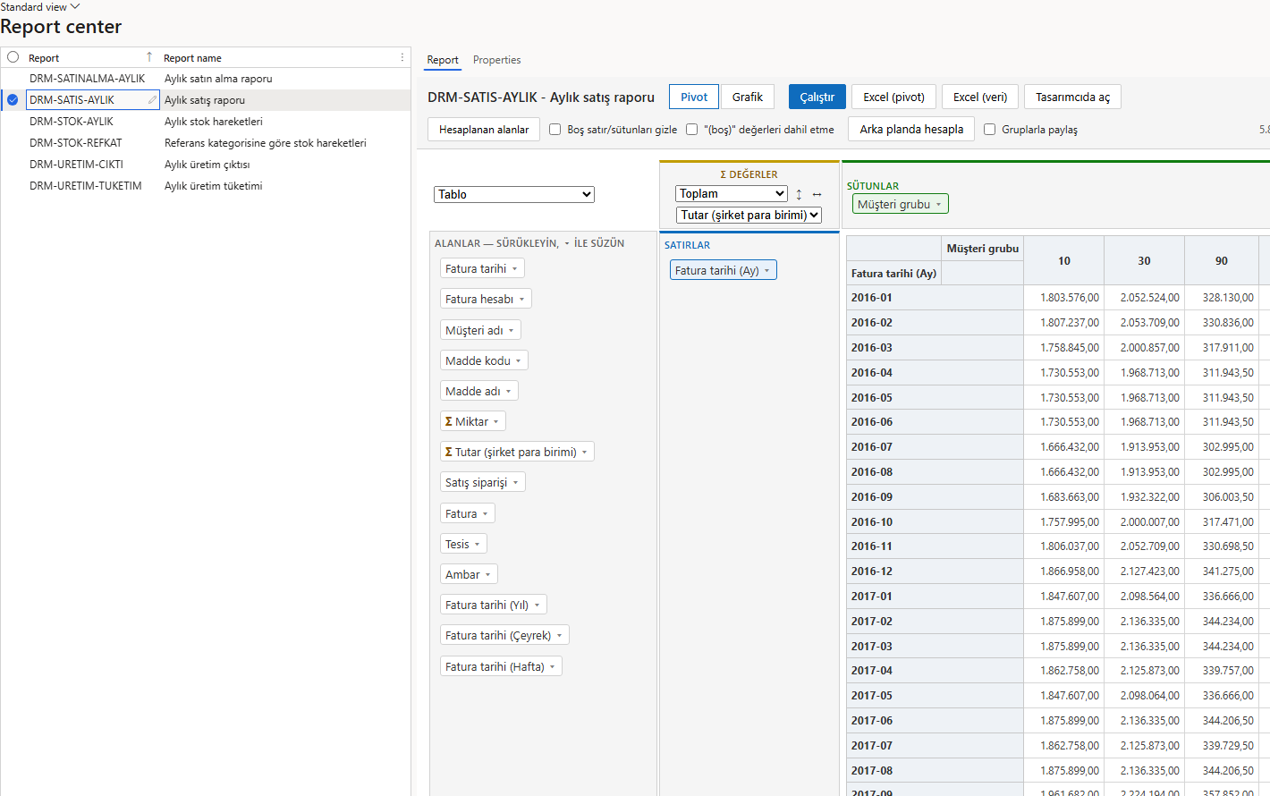The width and height of the screenshot is (1270, 796).
Task: Open Fatura tarihi (Çeyrek) field filter arrow
Action: click(x=559, y=636)
